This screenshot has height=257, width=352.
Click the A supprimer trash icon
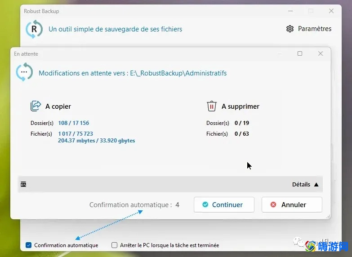click(211, 106)
